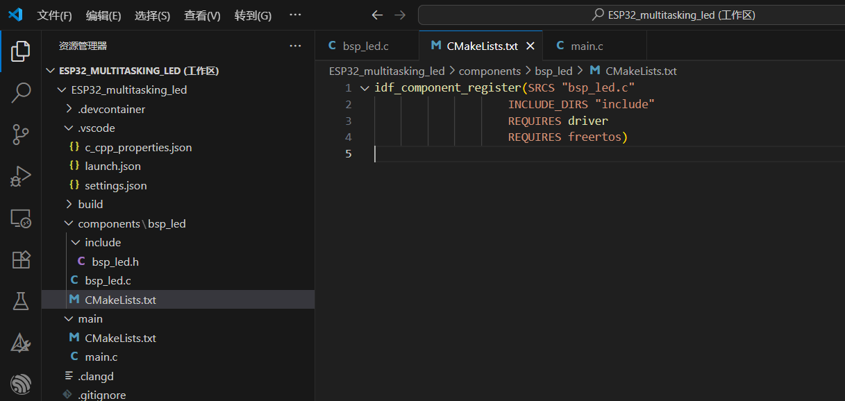The width and height of the screenshot is (845, 401).
Task: Go forward with the right arrow
Action: (x=399, y=15)
